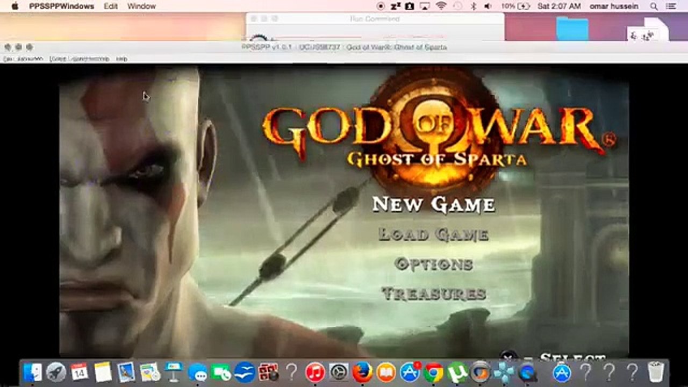The width and height of the screenshot is (688, 387).
Task: Open the Edit menu in the menu bar
Action: coord(111,6)
